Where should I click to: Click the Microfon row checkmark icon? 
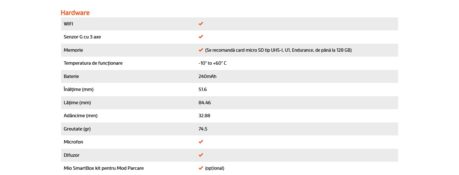pos(201,142)
